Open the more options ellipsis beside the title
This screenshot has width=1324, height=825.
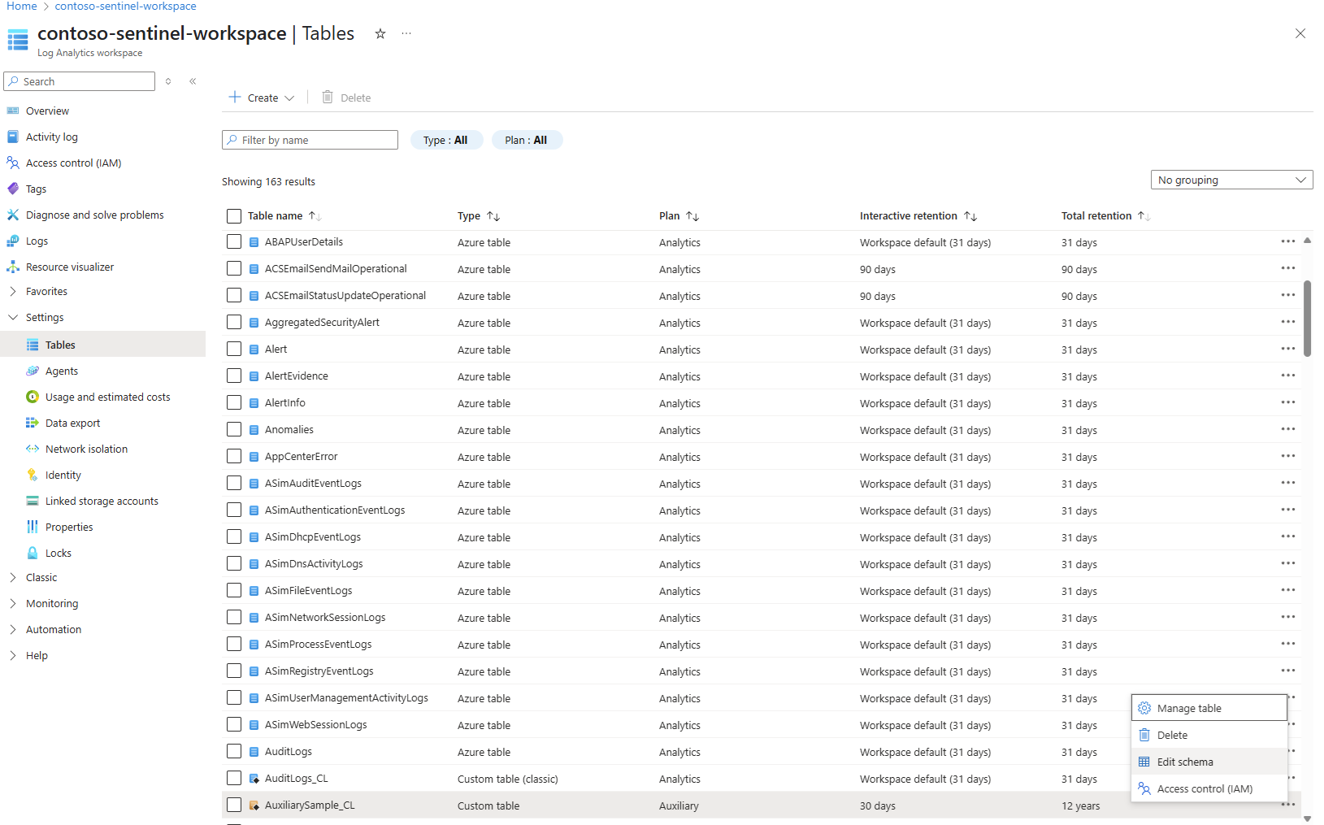coord(406,33)
